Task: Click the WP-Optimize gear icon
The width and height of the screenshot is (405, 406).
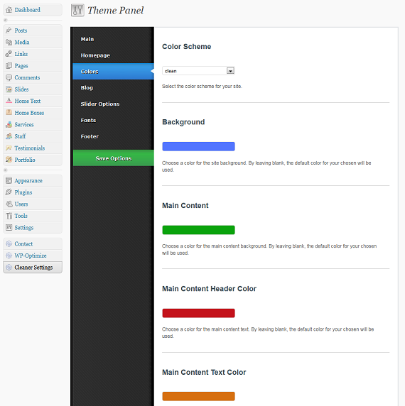Action: [9, 256]
